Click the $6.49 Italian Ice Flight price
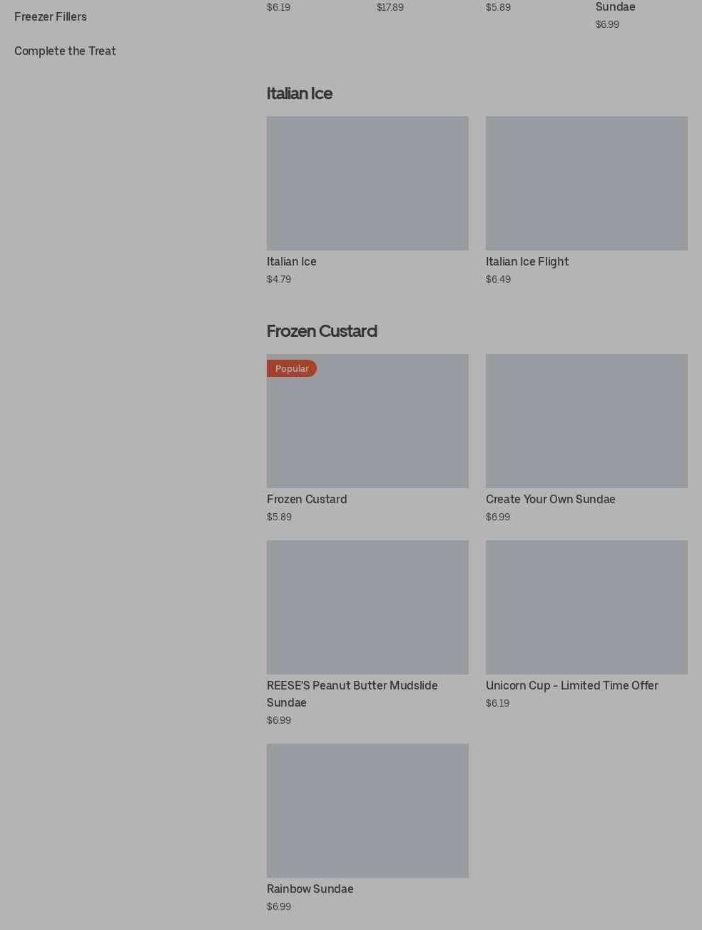 pyautogui.click(x=498, y=279)
